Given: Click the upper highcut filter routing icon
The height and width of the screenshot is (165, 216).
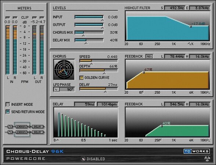Looking at the screenshot, I should [x=10, y=126].
